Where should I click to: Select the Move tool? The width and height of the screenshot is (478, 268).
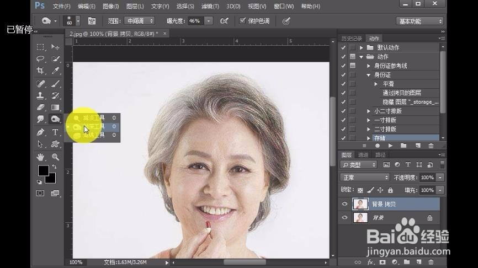click(55, 47)
